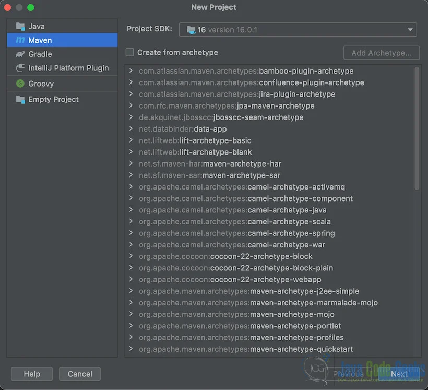
Task: Click the archetype list vertical scrollbar
Action: [417, 128]
